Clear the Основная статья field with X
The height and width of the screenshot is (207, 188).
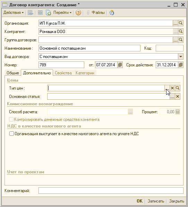(x=178, y=97)
